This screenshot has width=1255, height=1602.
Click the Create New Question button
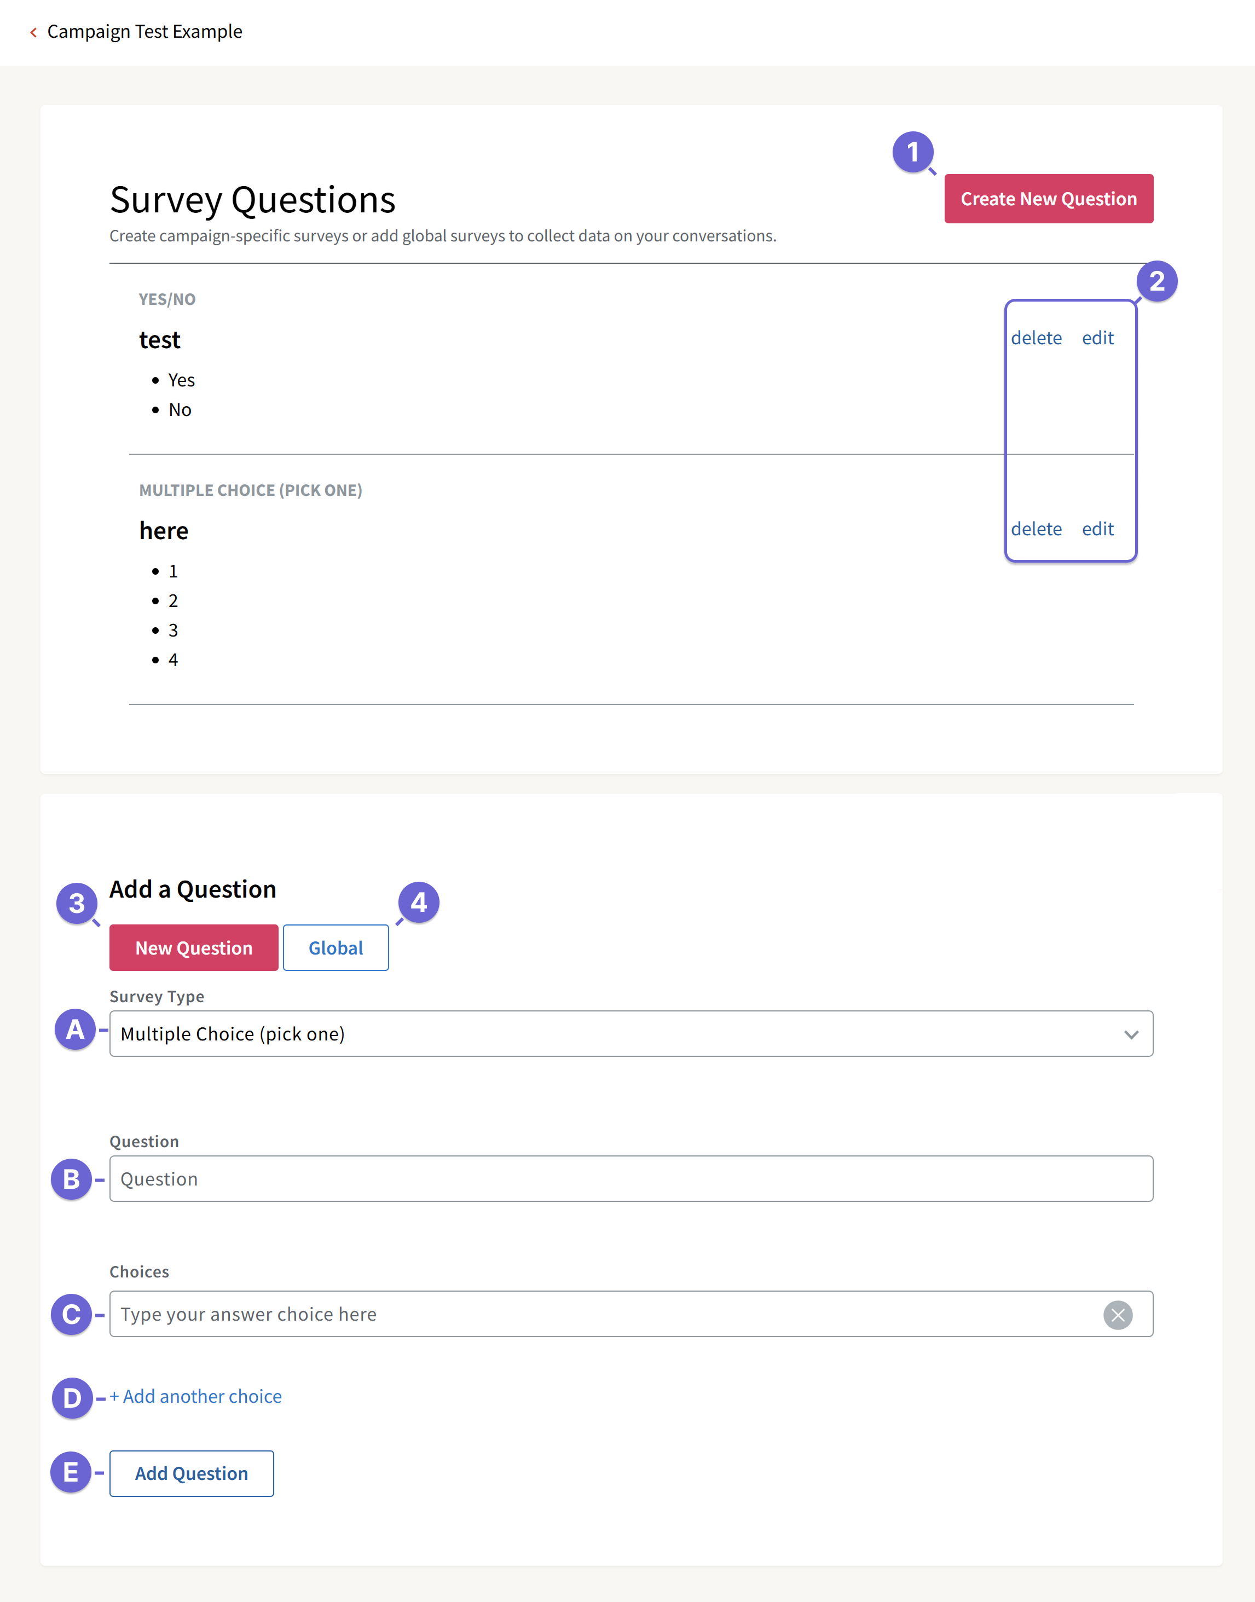[1049, 199]
